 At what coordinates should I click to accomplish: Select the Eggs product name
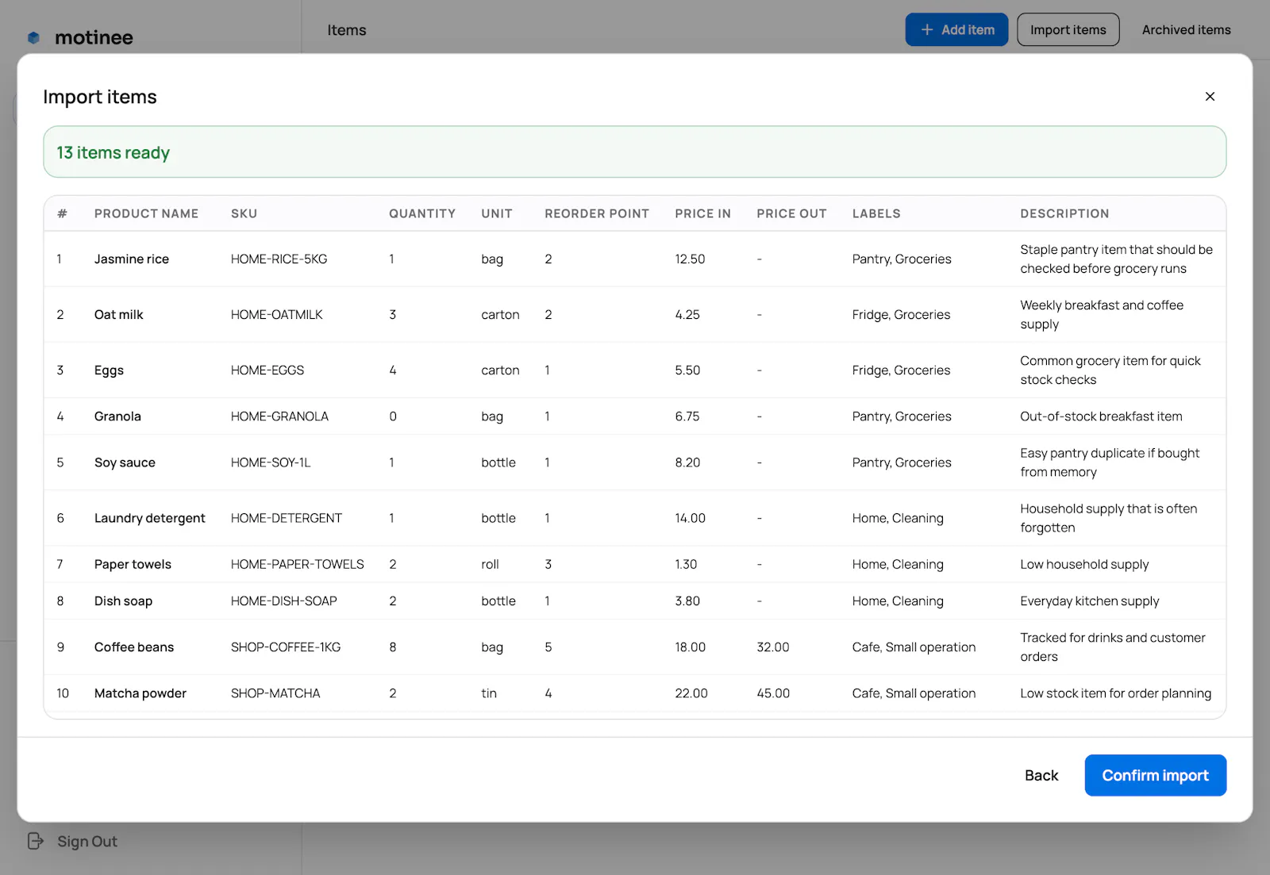109,370
